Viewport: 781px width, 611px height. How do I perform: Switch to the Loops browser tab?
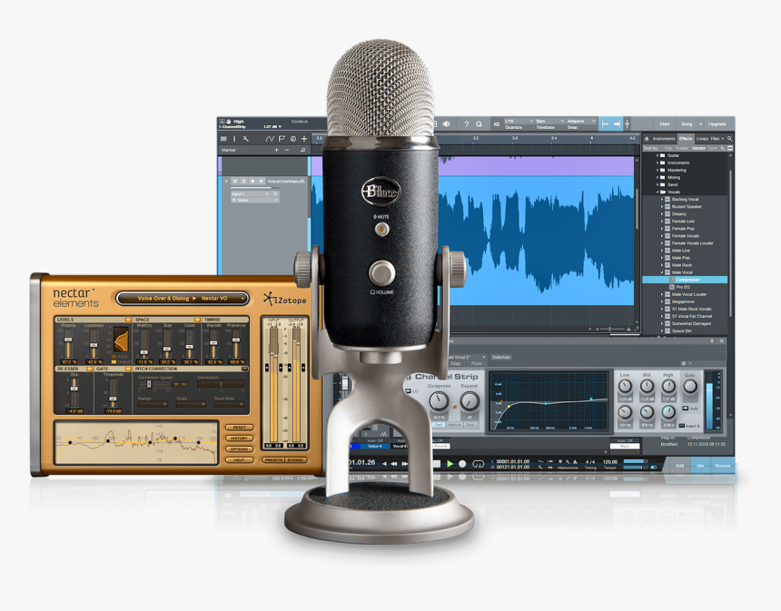click(702, 138)
